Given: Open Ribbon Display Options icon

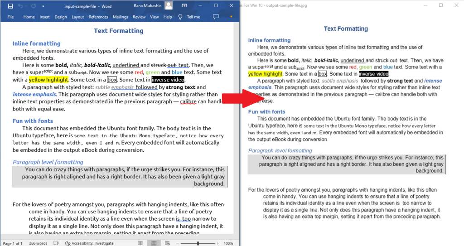Looking at the screenshot, I should pyautogui.click(x=184, y=5).
